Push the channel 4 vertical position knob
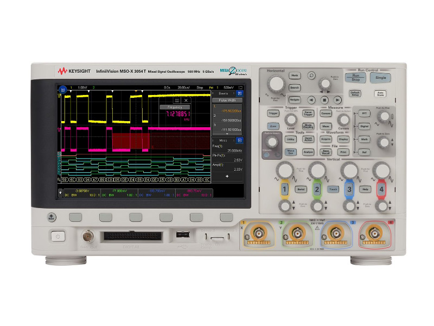 click(382, 206)
